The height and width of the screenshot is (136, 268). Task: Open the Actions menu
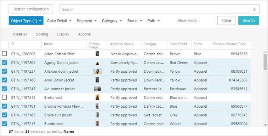tap(84, 34)
